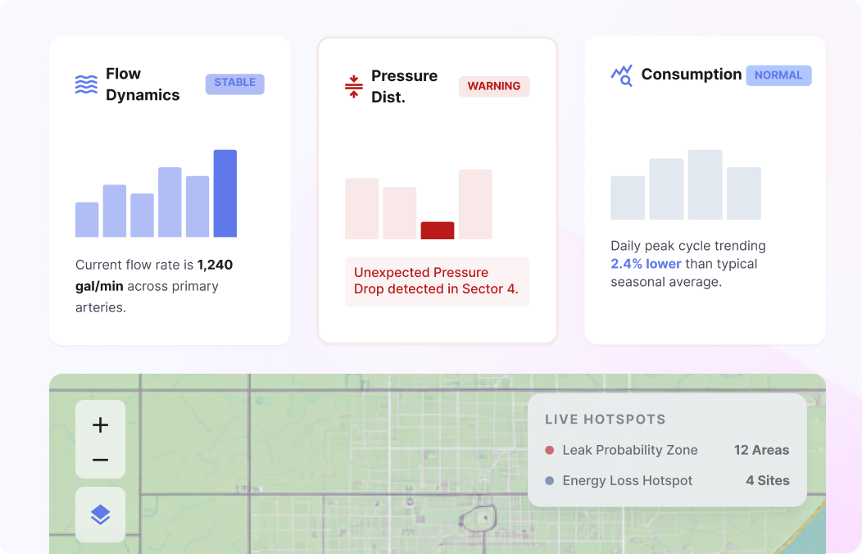This screenshot has width=862, height=554.
Task: Click the zoom out minus control on the map
Action: click(x=100, y=459)
